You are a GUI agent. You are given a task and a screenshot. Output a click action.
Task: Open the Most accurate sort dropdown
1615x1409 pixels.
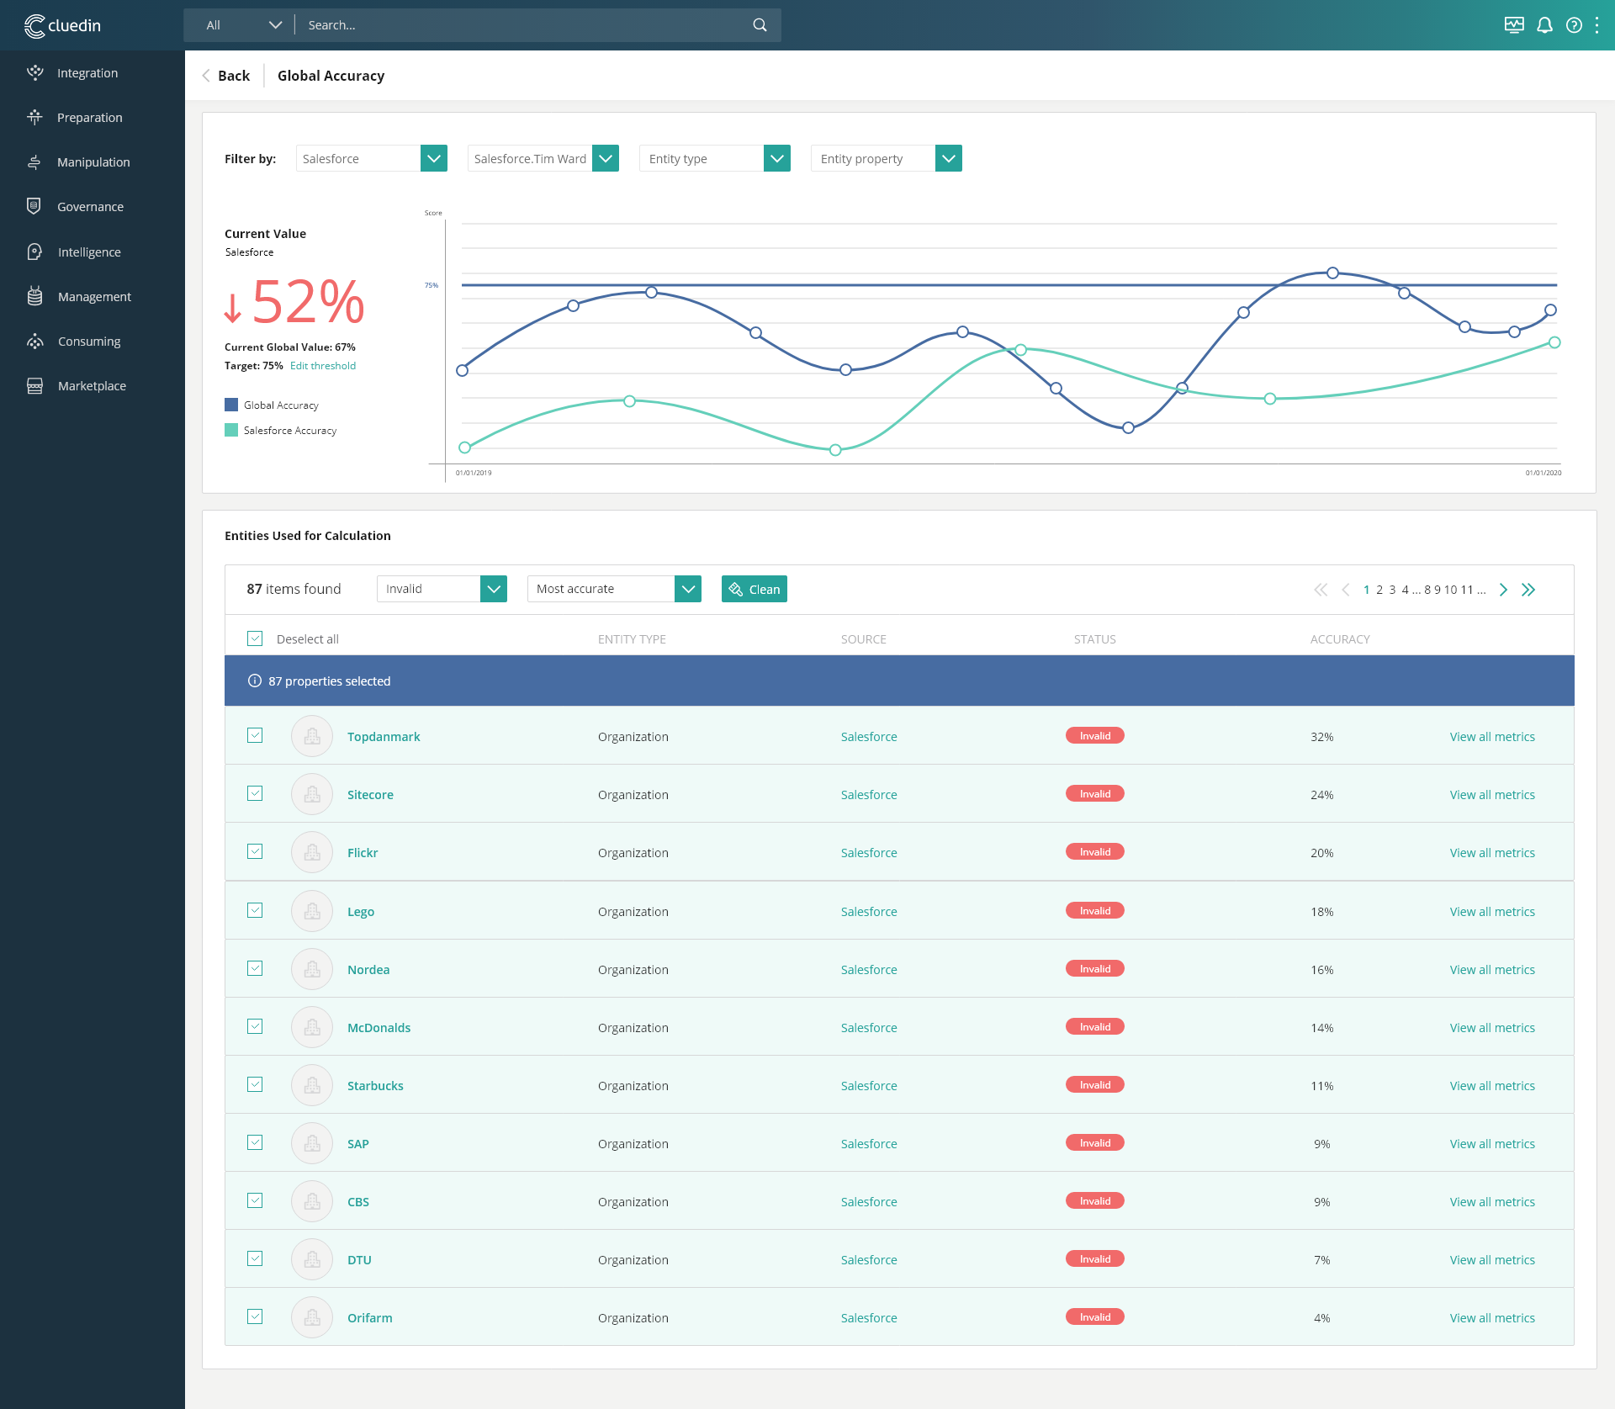(x=614, y=589)
